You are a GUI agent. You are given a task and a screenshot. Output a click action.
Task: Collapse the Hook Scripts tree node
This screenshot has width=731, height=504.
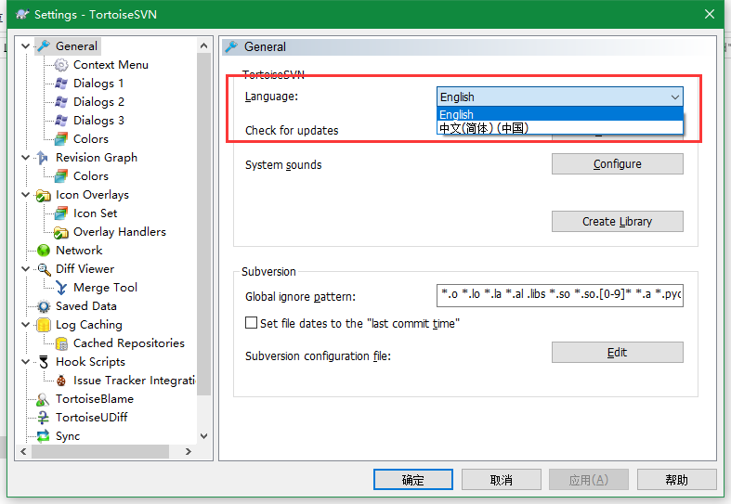pos(26,361)
